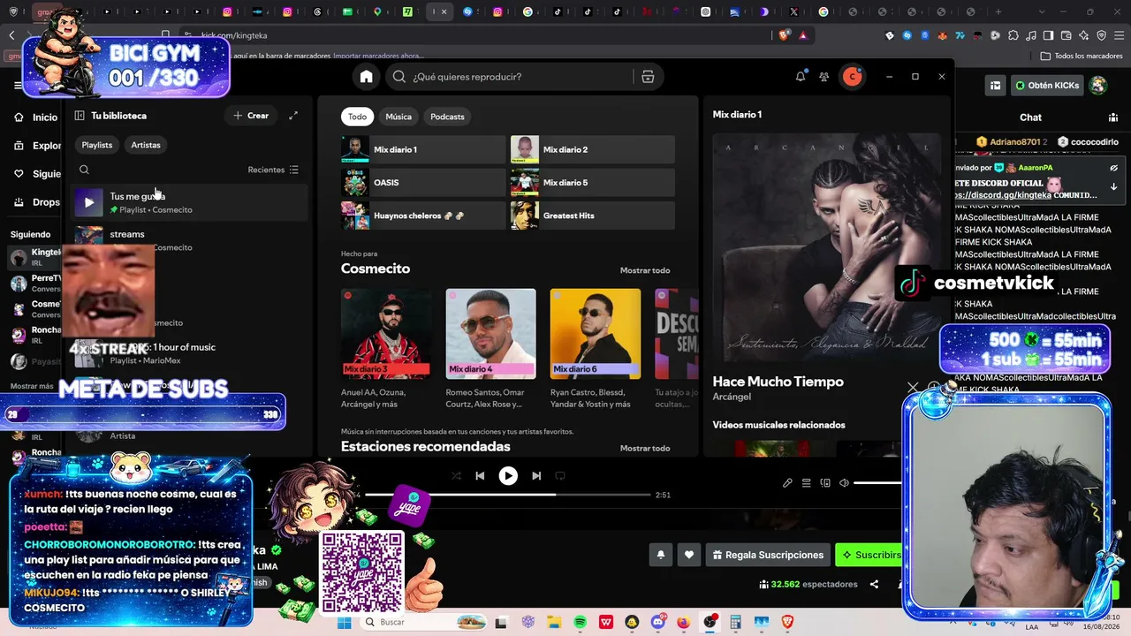Image resolution: width=1131 pixels, height=636 pixels.
Task: Open the Todos los marcadores folder
Action: [1082, 56]
